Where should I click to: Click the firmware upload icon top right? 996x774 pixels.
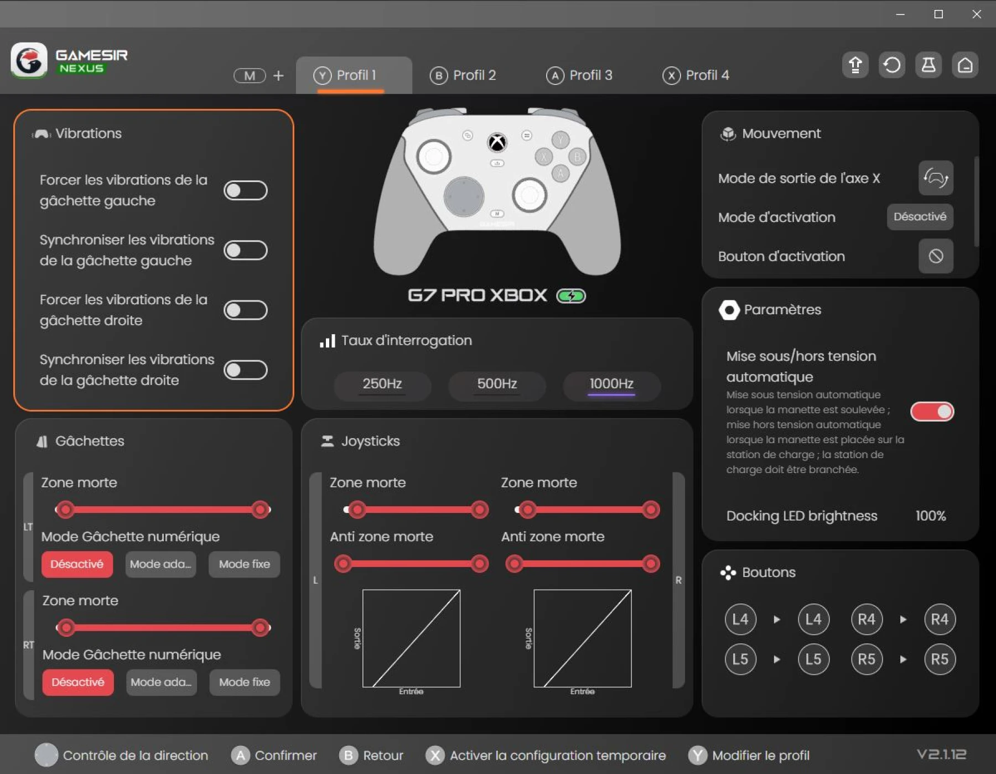(x=854, y=65)
